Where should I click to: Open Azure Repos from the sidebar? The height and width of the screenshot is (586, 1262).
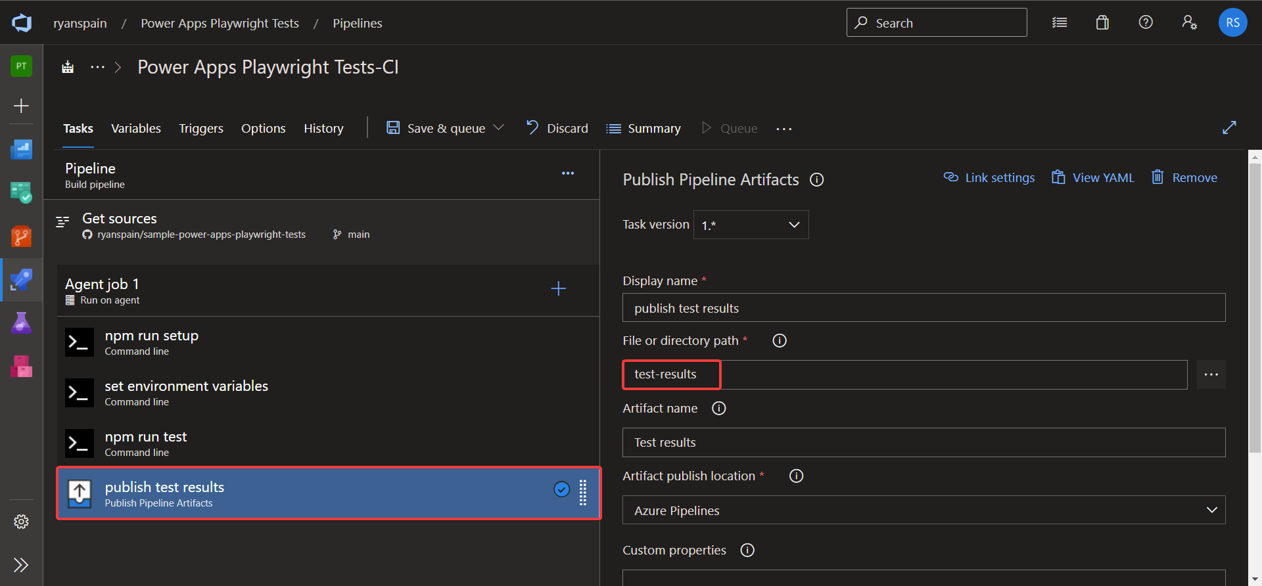click(22, 236)
